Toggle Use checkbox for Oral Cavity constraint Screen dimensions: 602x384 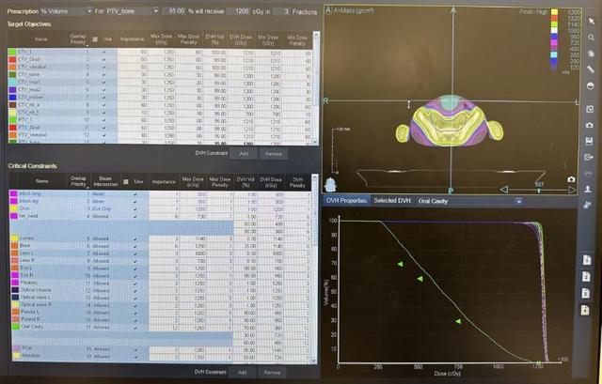(135, 328)
